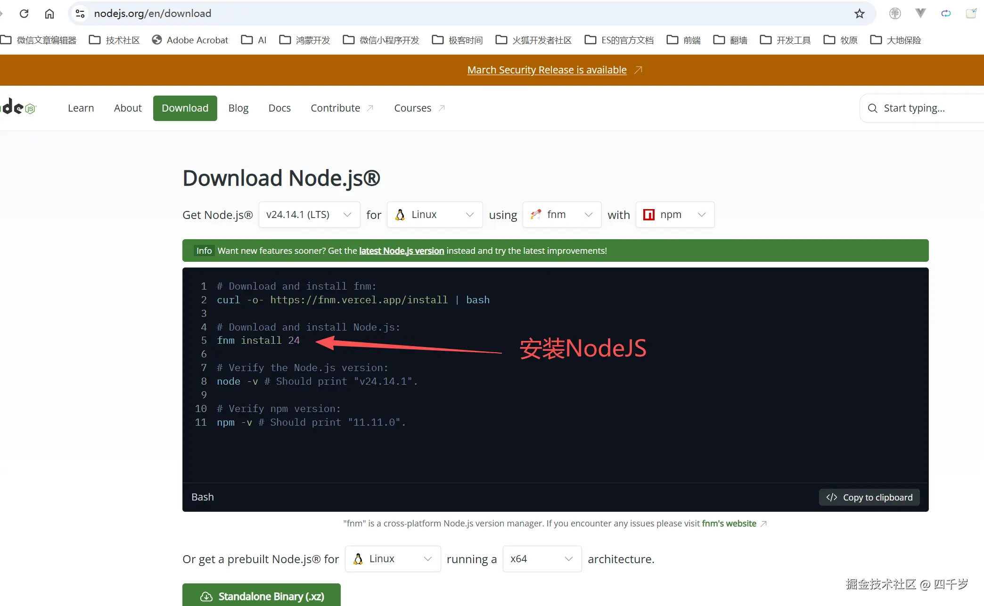Open the search magnifier in navbar
Image resolution: width=984 pixels, height=606 pixels.
click(872, 108)
